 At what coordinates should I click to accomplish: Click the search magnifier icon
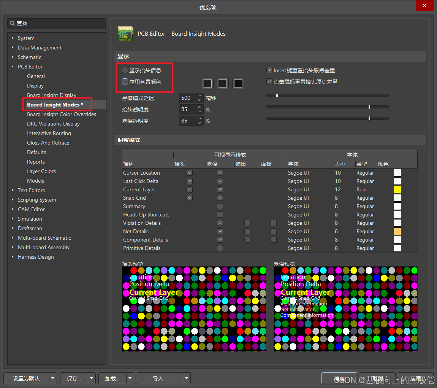click(12, 23)
